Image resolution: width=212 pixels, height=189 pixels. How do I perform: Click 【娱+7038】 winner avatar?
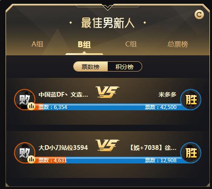[x=191, y=153]
